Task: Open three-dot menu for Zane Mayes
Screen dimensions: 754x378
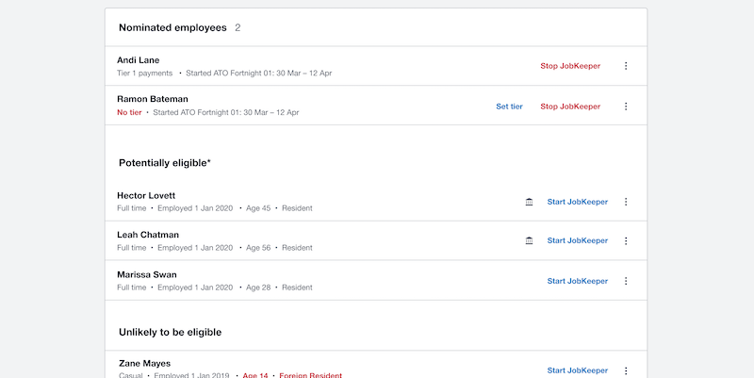Action: [x=626, y=370]
